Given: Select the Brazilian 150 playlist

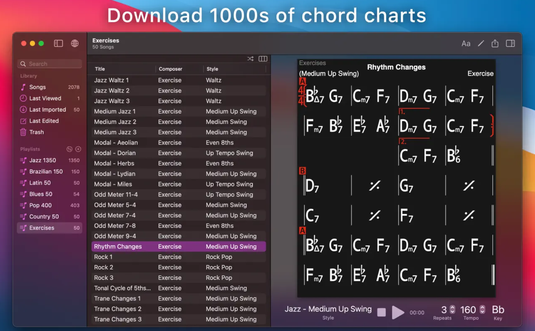Looking at the screenshot, I should (x=50, y=171).
